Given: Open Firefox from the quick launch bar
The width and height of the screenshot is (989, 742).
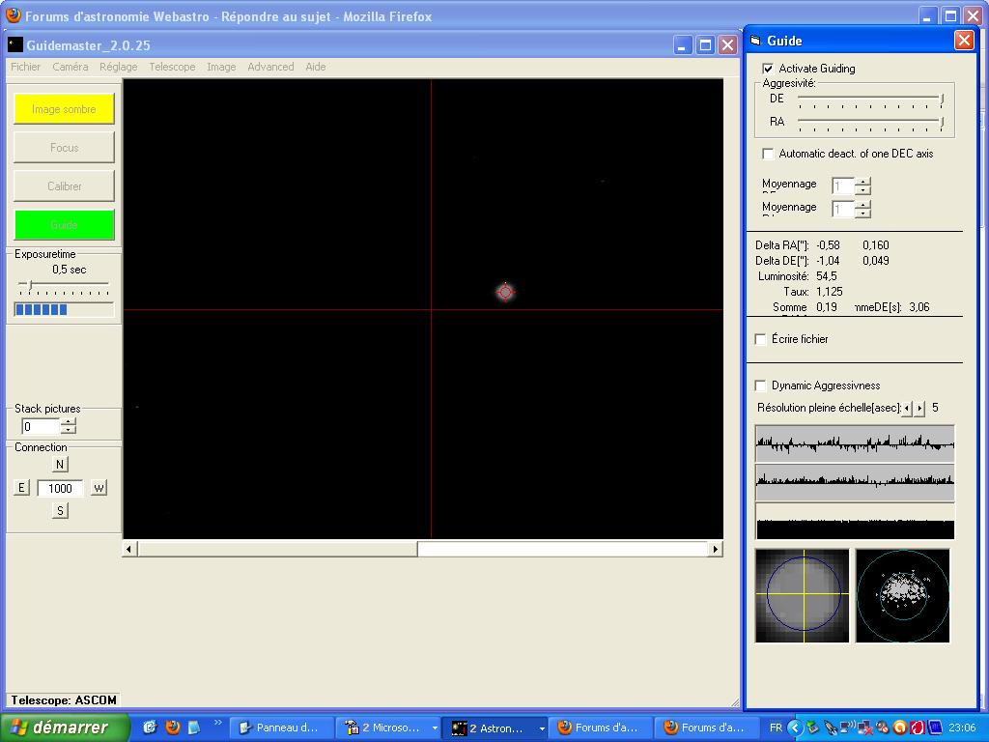Looking at the screenshot, I should [x=173, y=728].
